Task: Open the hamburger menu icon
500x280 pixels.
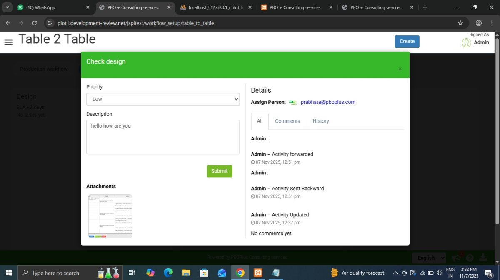Action: point(8,42)
